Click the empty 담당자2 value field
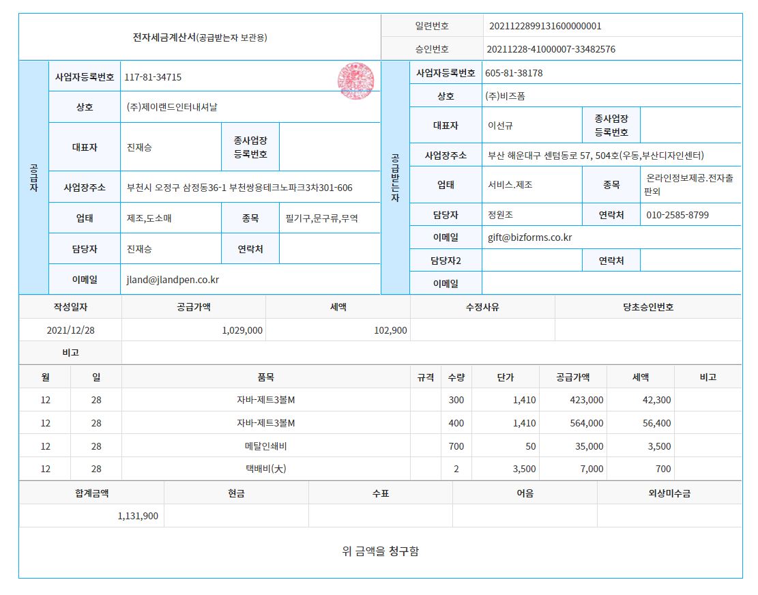This screenshot has height=595, width=758. click(x=531, y=261)
